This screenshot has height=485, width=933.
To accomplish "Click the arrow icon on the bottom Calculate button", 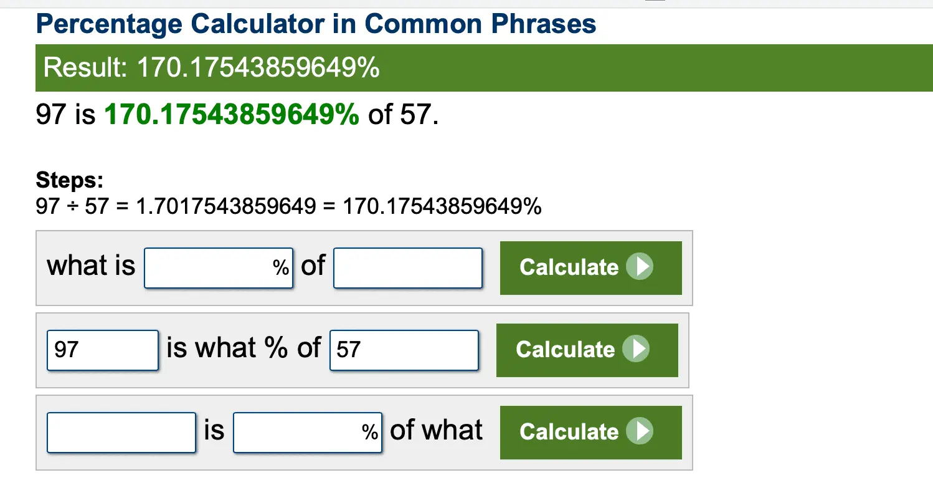I will [x=640, y=431].
